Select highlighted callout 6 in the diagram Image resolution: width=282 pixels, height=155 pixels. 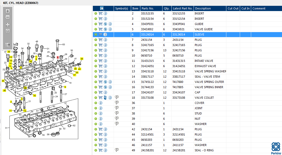tap(58, 57)
